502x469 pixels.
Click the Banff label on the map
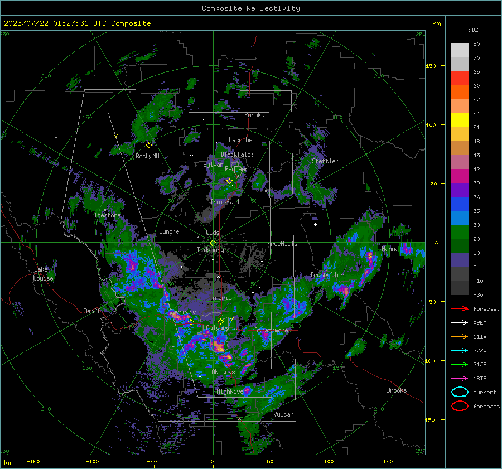92,311
